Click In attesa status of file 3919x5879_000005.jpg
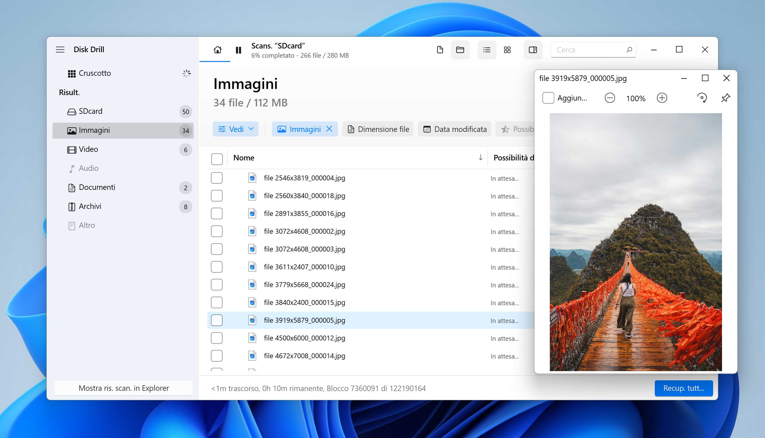The width and height of the screenshot is (765, 438). pyautogui.click(x=504, y=321)
